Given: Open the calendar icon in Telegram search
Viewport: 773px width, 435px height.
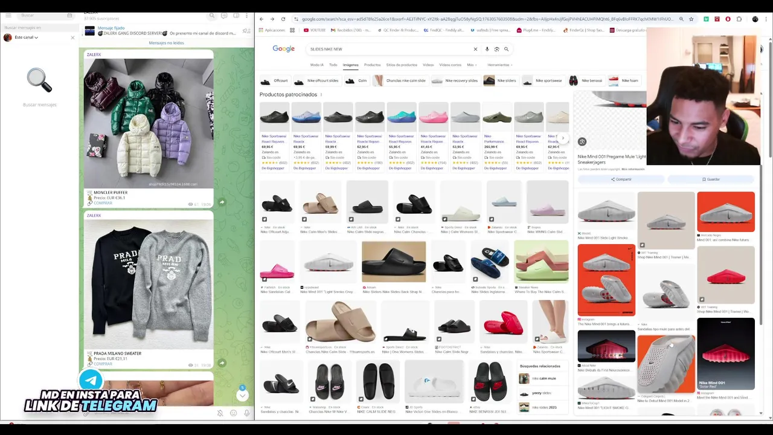Looking at the screenshot, I should (x=69, y=15).
